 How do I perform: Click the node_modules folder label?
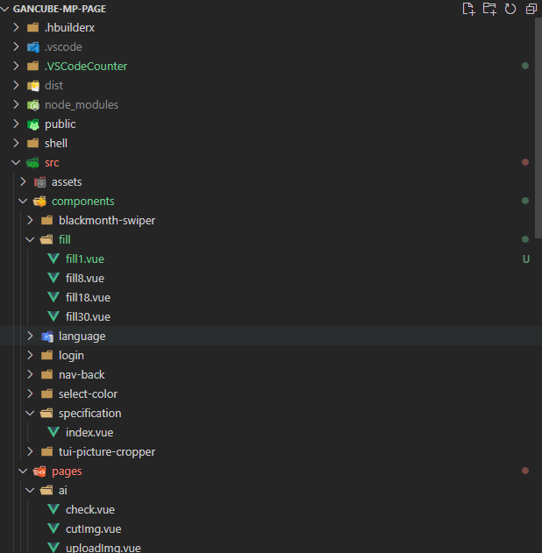pos(82,105)
